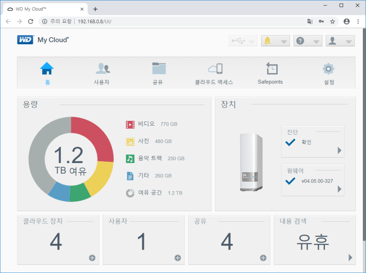Open the Shares tab (공유) folder icon
The image size is (366, 273).
(159, 68)
